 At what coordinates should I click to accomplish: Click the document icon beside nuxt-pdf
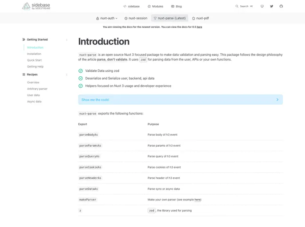(x=194, y=18)
